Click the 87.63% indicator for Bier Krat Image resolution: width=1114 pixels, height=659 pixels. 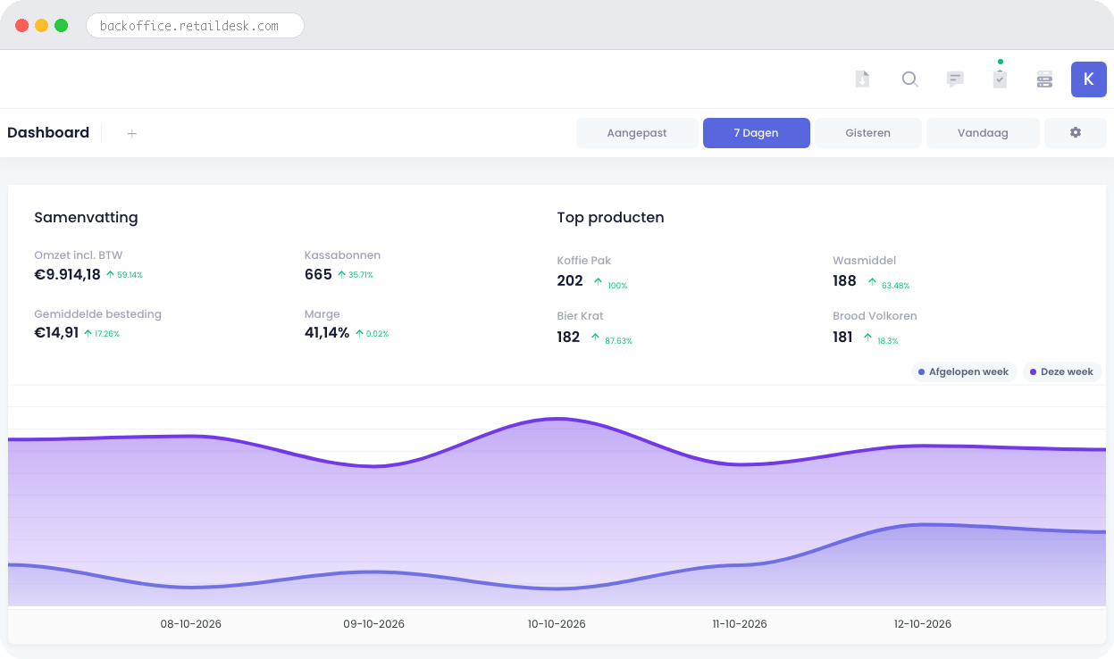tap(611, 339)
